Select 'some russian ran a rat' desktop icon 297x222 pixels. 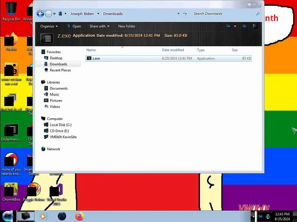(11, 74)
